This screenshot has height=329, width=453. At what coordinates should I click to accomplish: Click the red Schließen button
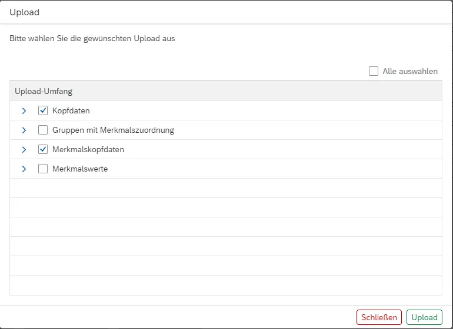pyautogui.click(x=379, y=317)
